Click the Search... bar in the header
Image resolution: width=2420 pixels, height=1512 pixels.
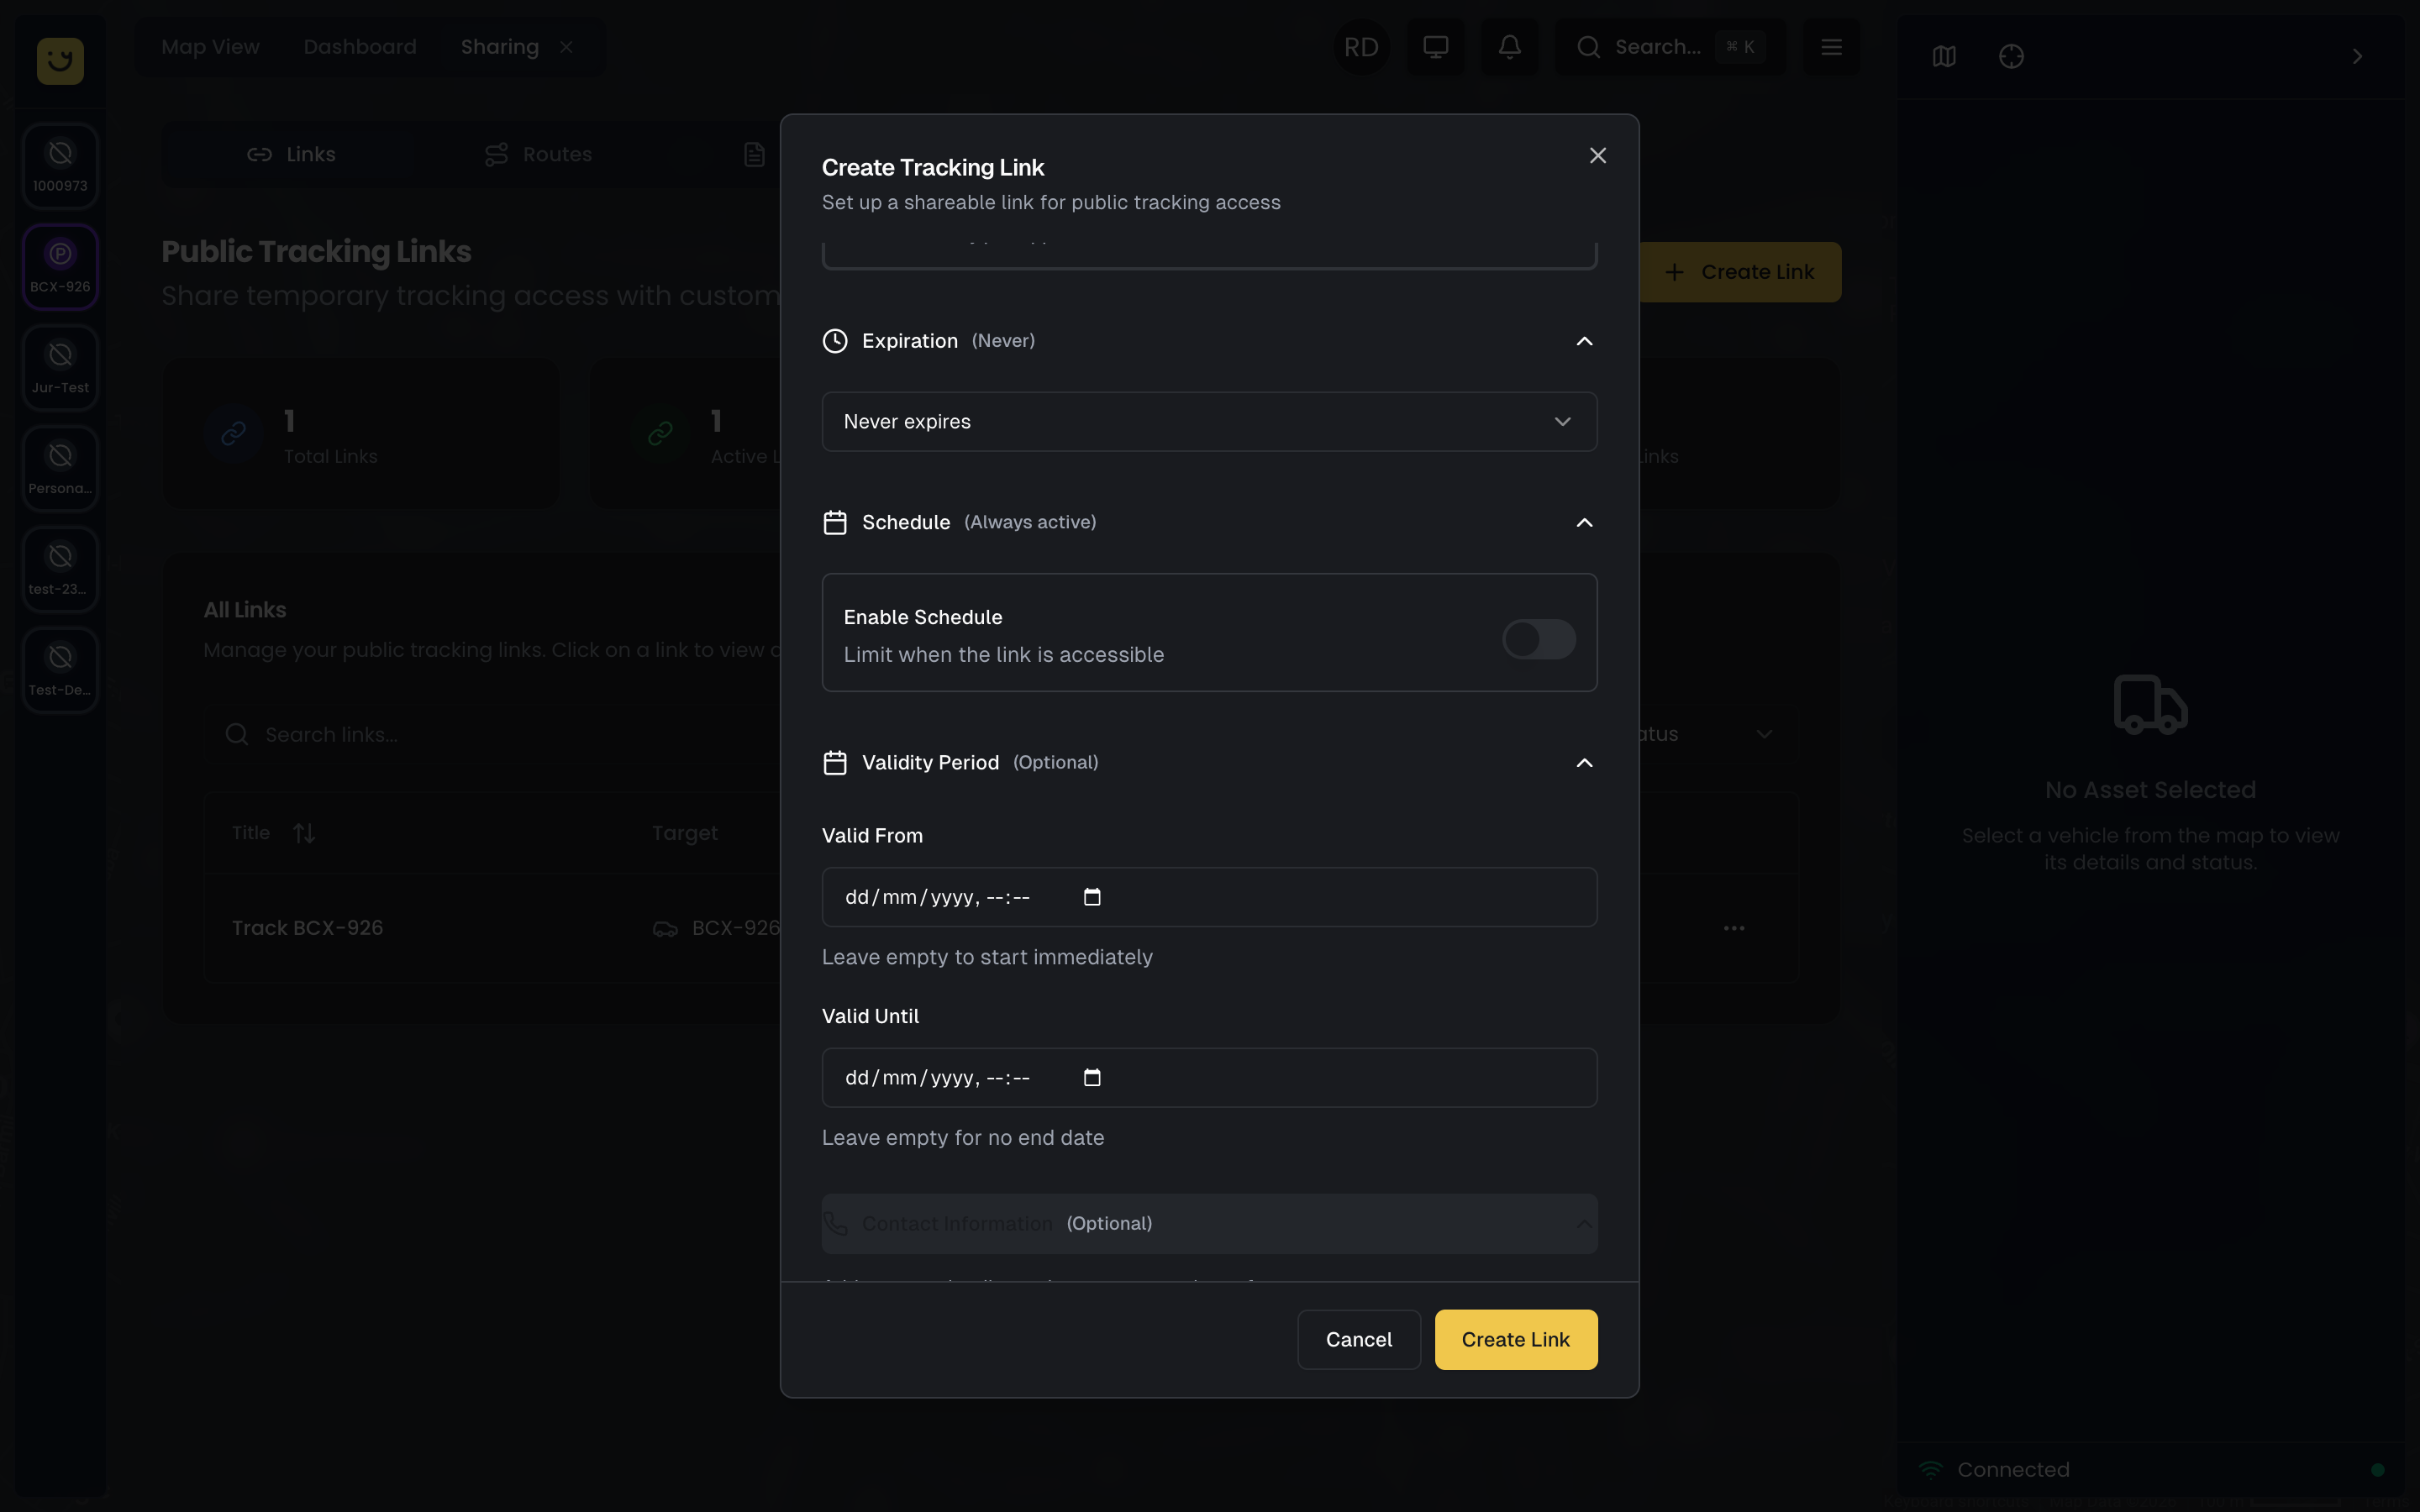coord(1670,47)
